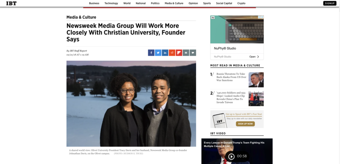Open the Media & Culture nav item

pos(174,3)
